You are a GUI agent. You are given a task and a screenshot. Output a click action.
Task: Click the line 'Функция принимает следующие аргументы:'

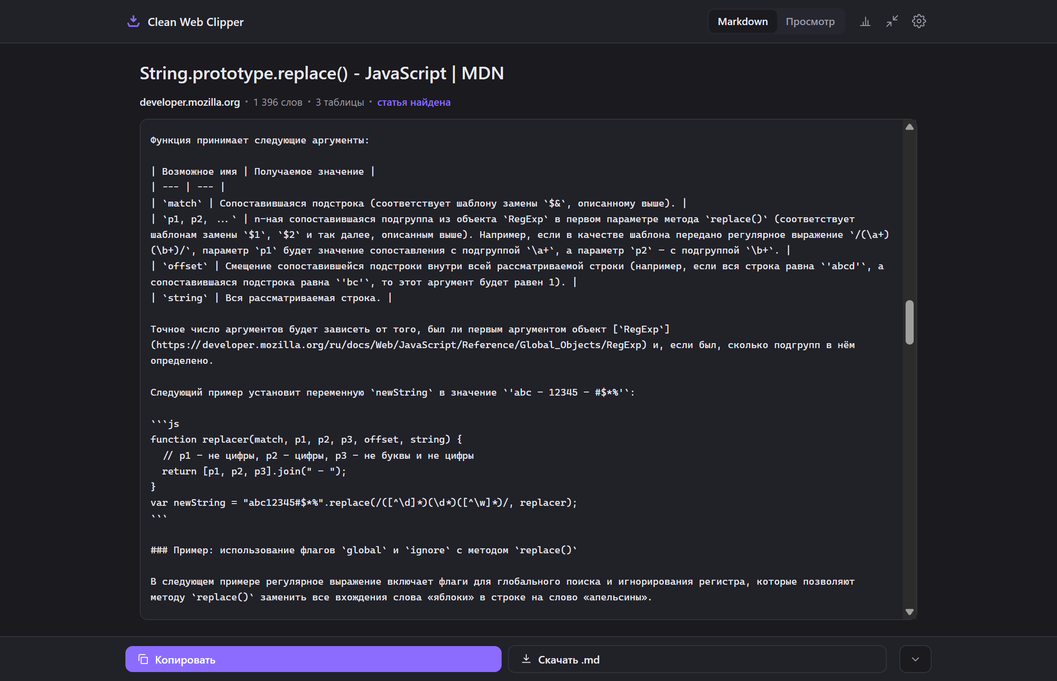pos(260,140)
